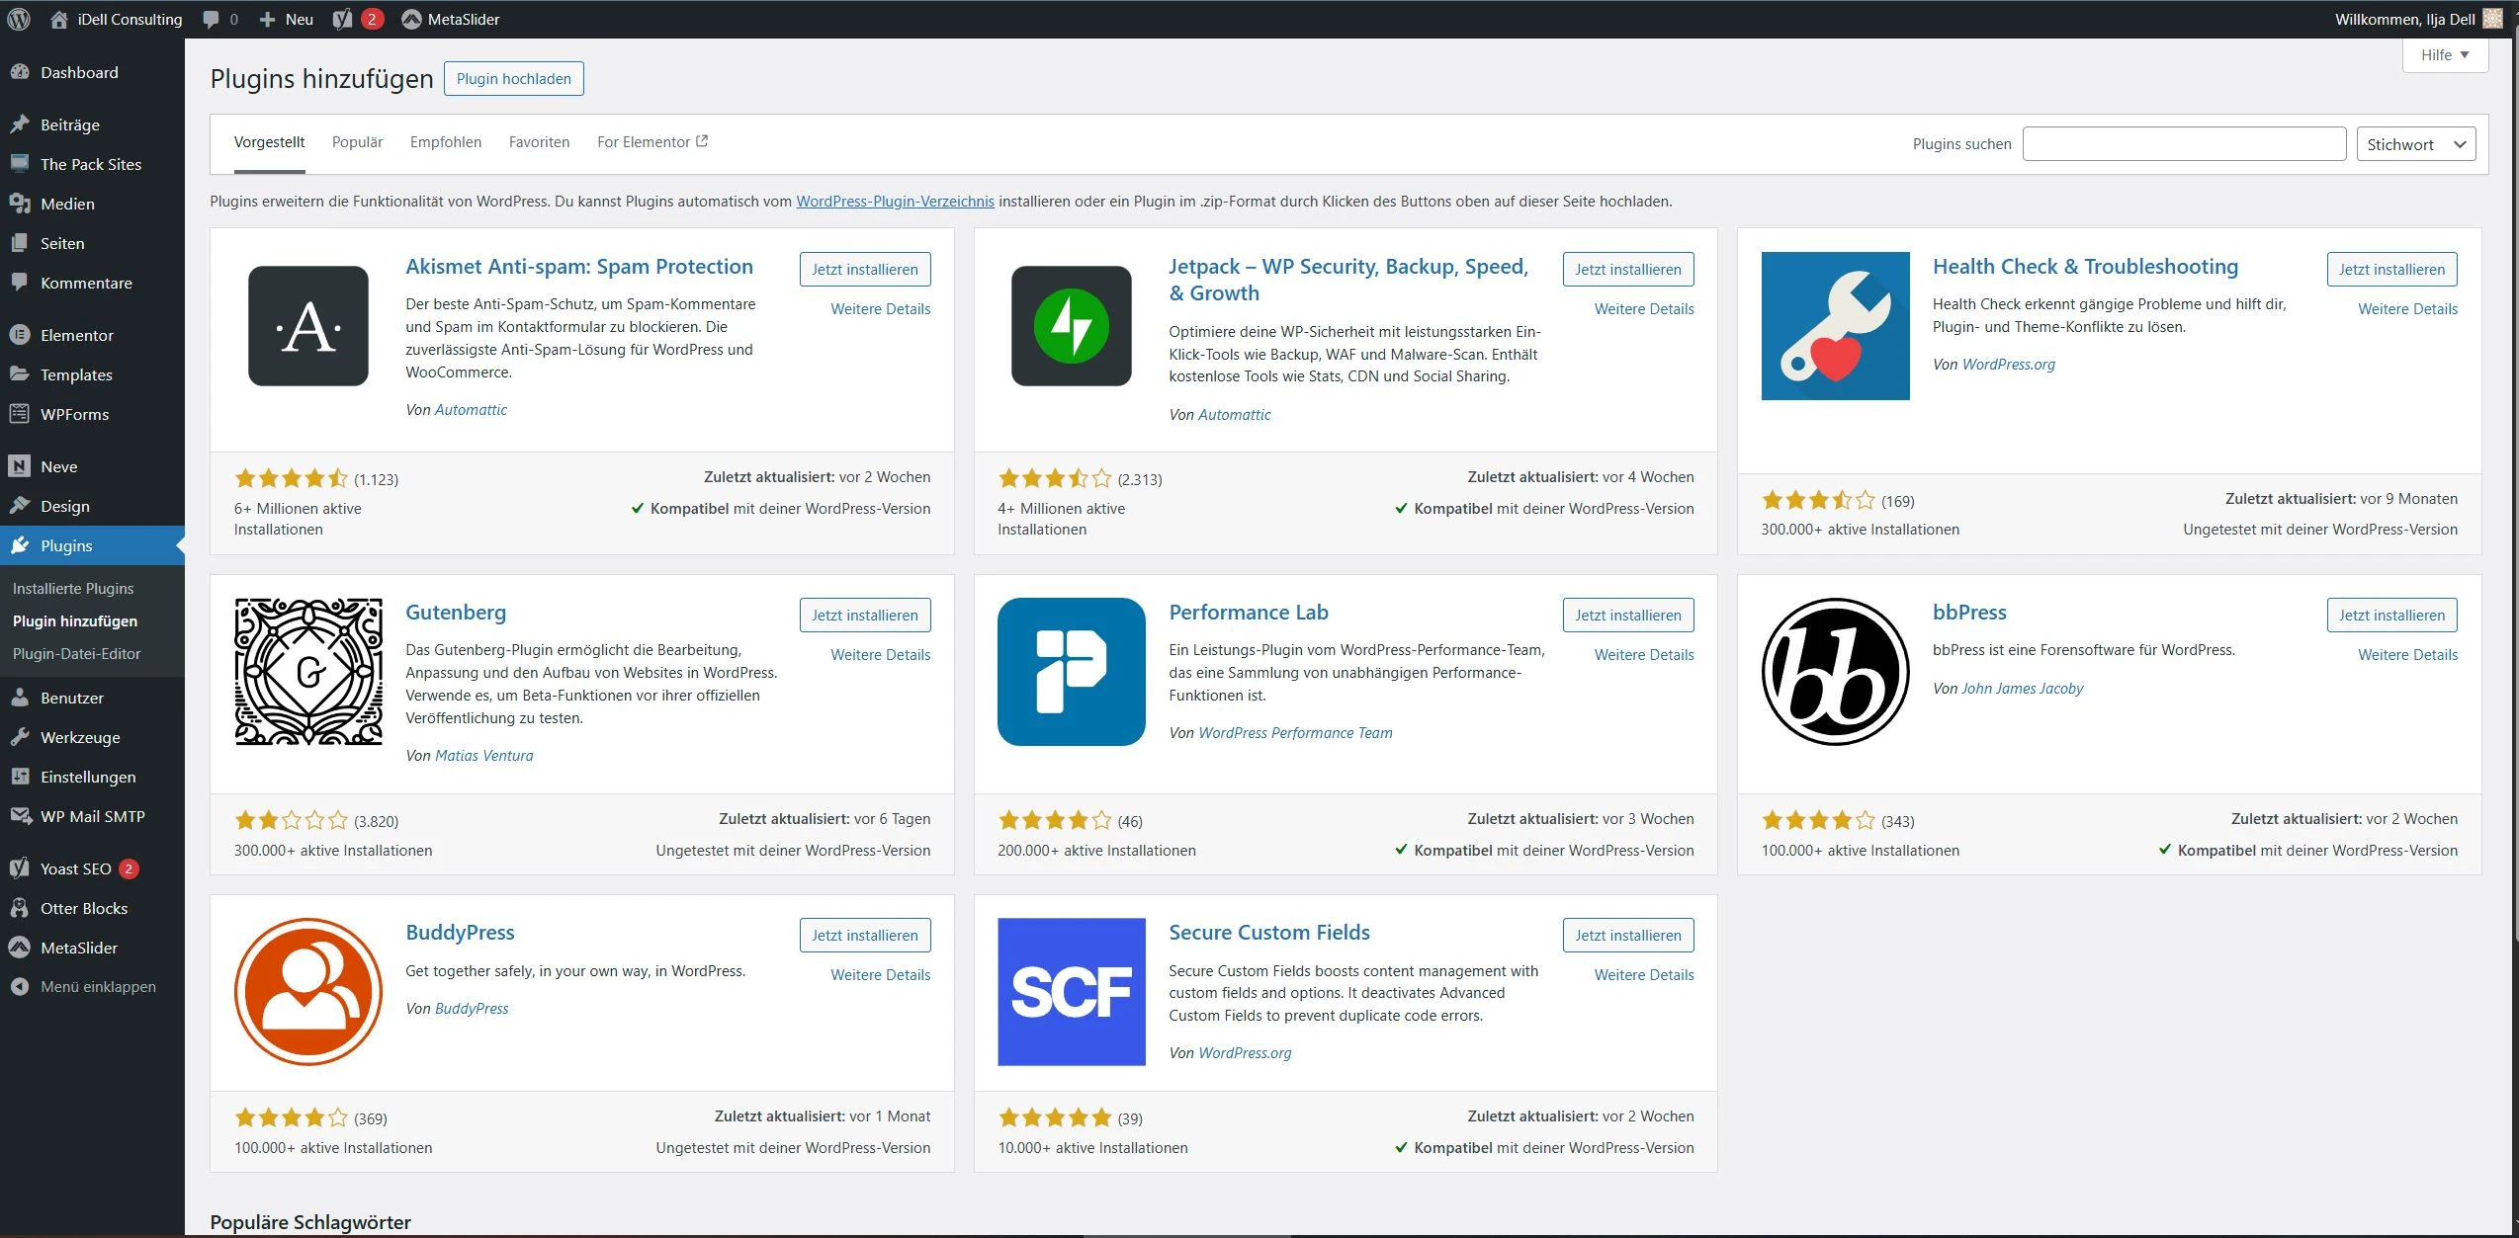Install the bbPress plugin
Image resolution: width=2519 pixels, height=1238 pixels.
point(2391,615)
